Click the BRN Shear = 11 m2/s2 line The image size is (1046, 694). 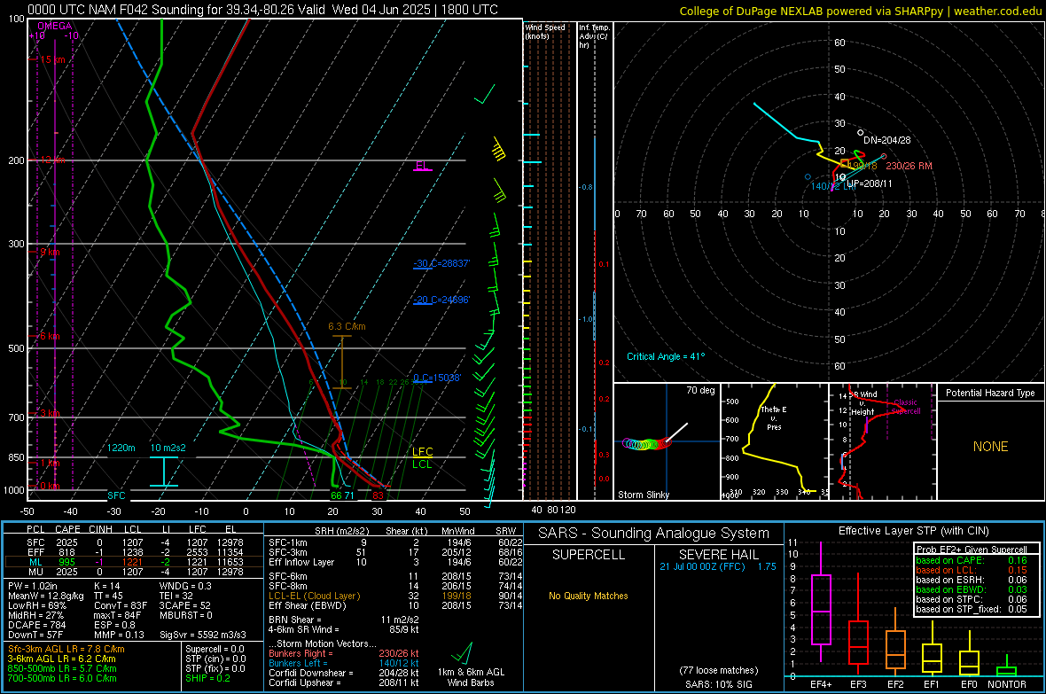[344, 620]
